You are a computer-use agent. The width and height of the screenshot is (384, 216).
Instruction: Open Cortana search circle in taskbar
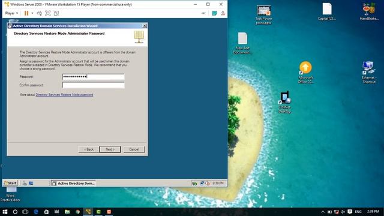coord(15,212)
